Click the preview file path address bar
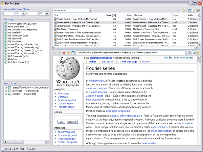This screenshot has width=203, height=152. point(130,53)
